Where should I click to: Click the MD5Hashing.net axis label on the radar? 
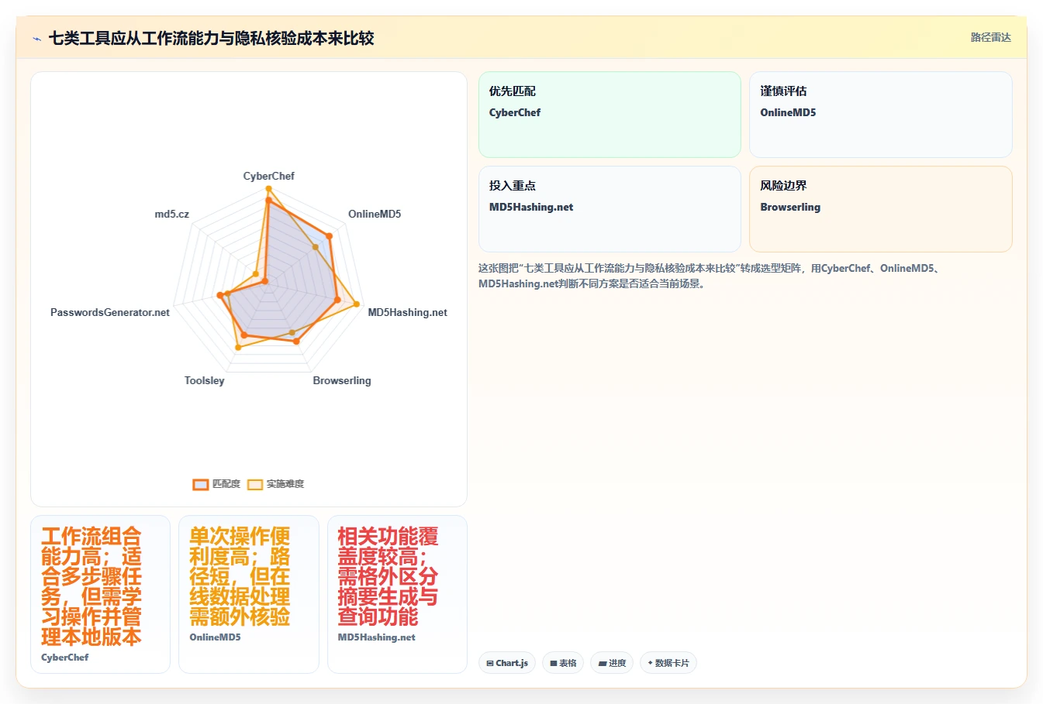[407, 312]
